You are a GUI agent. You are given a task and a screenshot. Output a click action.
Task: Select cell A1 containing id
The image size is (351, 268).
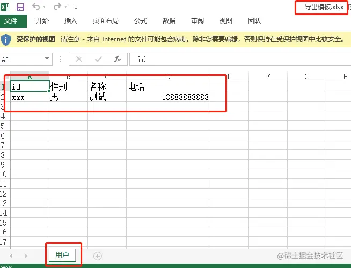(30, 86)
